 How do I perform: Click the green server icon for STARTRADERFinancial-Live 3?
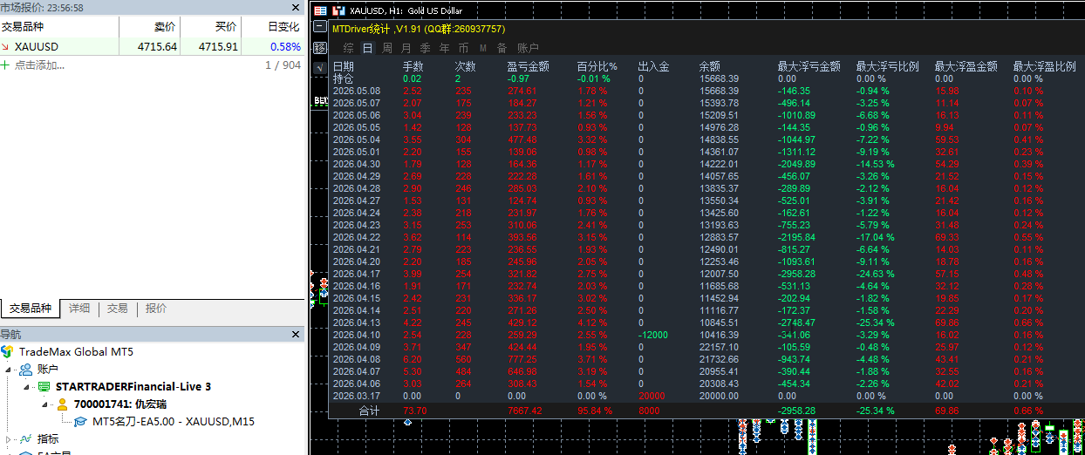[x=44, y=386]
